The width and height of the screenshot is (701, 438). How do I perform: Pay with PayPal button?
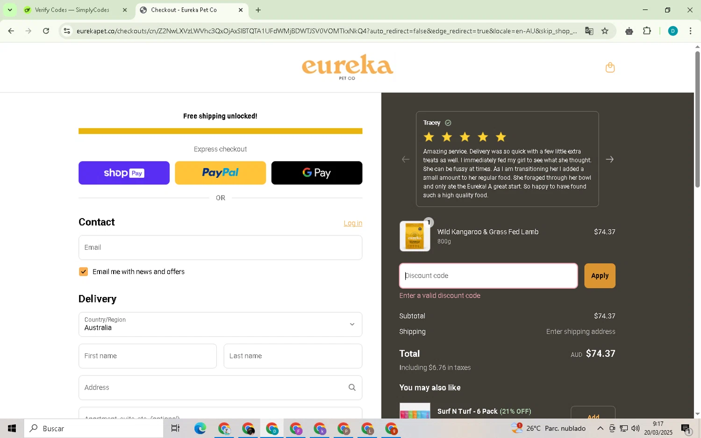coord(220,173)
